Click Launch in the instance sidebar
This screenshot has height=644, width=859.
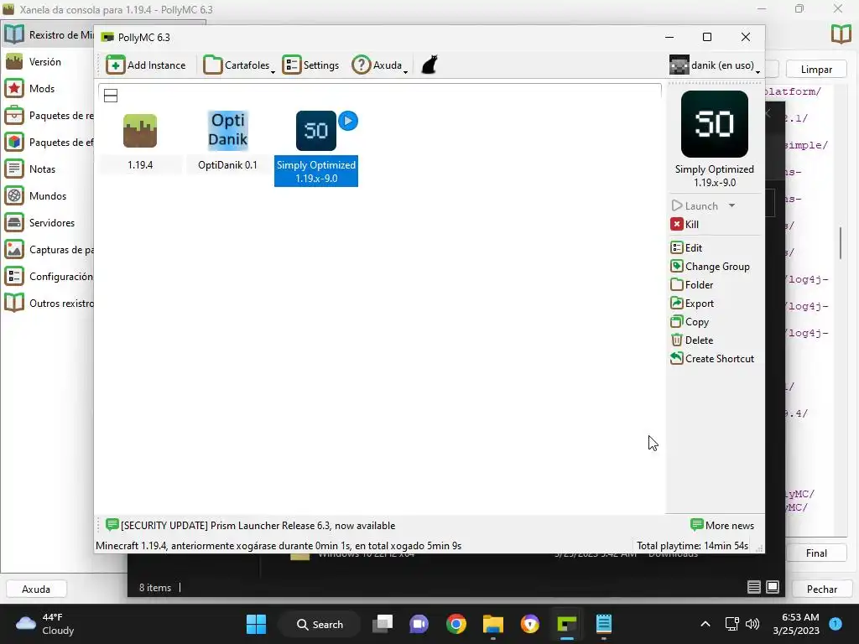click(x=695, y=206)
